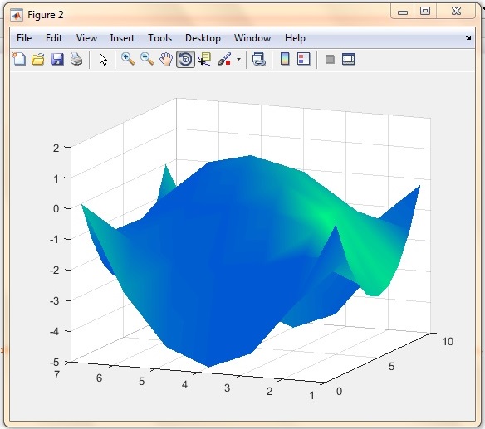This screenshot has height=429, width=485.
Task: Hide plot tools using the gray square icon
Action: pos(330,59)
